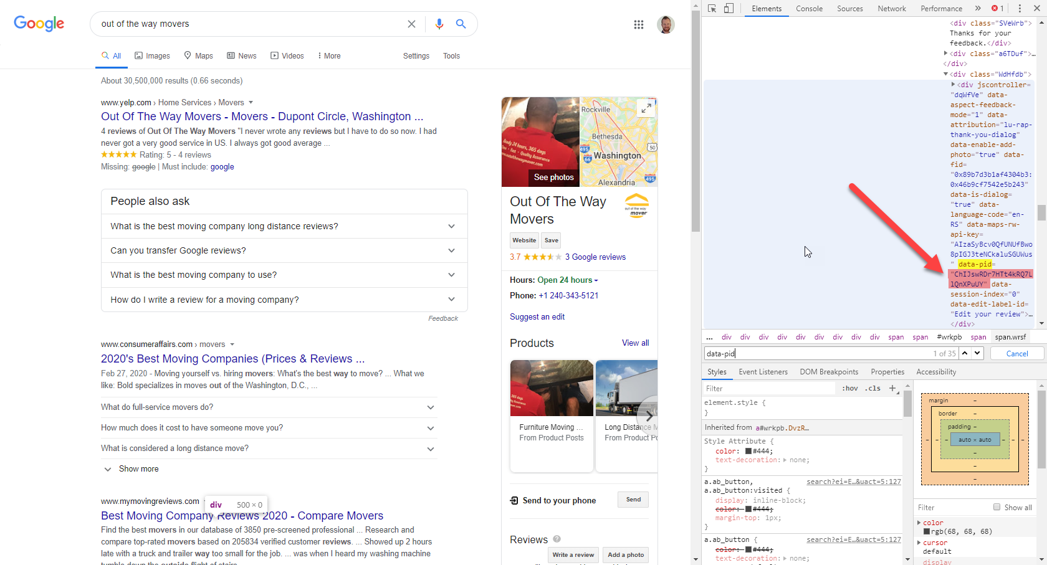Clear the Google search box text
Screen dimensions: 1047x565
coord(411,24)
